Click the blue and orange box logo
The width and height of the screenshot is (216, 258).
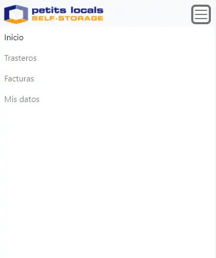[16, 14]
